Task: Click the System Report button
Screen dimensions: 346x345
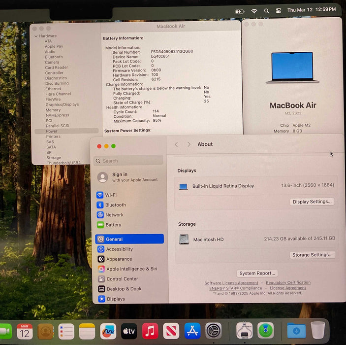Action: point(257,274)
